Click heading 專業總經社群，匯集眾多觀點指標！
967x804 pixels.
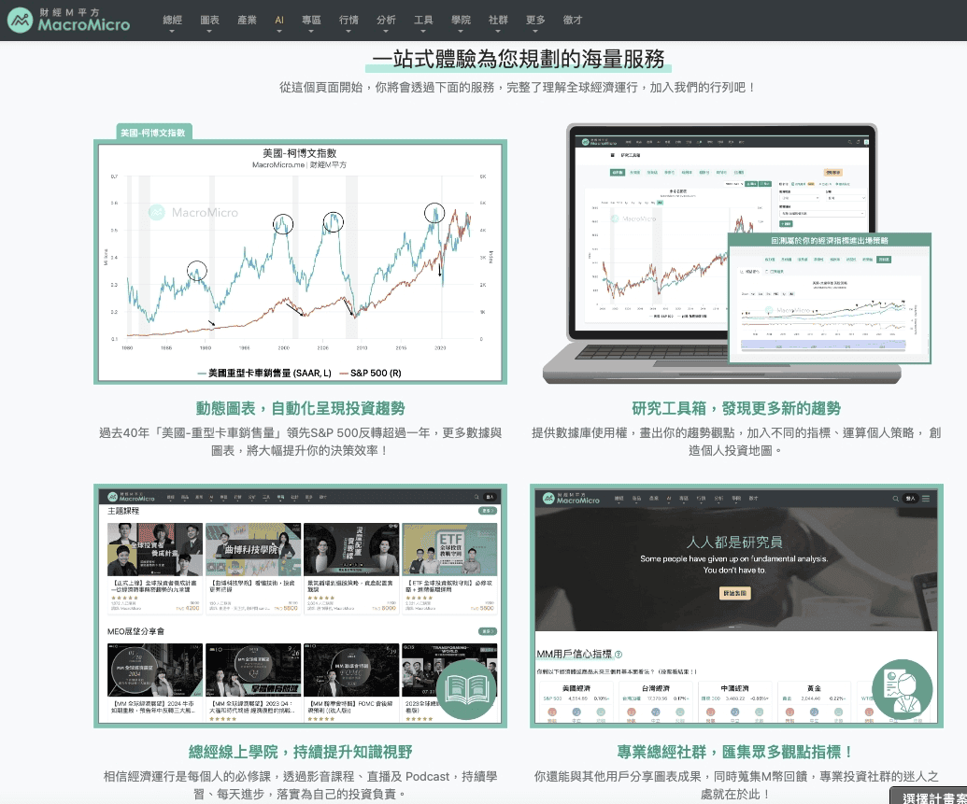coord(736,752)
